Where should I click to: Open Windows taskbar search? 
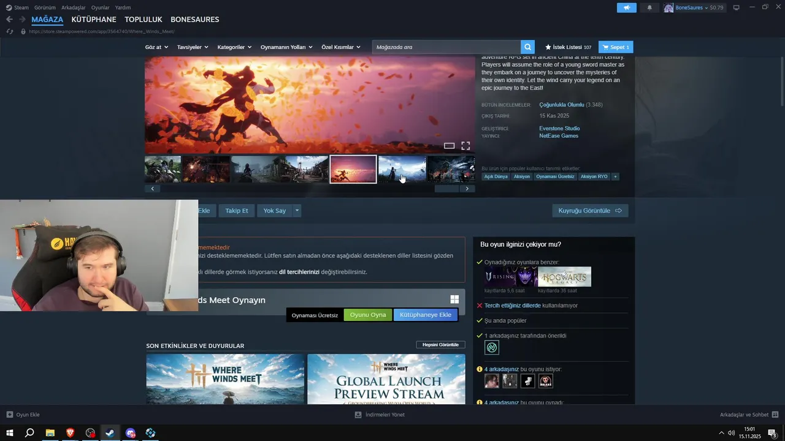(29, 432)
